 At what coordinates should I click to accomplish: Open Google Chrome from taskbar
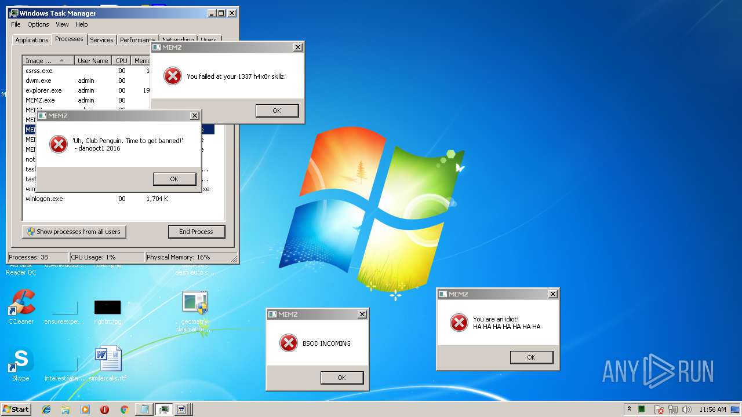(124, 409)
